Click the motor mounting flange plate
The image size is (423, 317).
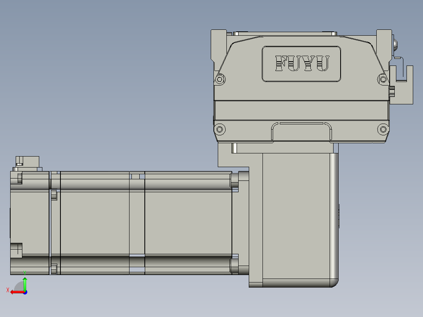tap(241, 223)
